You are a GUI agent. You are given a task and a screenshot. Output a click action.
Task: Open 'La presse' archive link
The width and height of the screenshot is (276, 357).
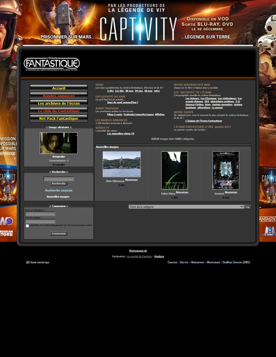(x=217, y=108)
